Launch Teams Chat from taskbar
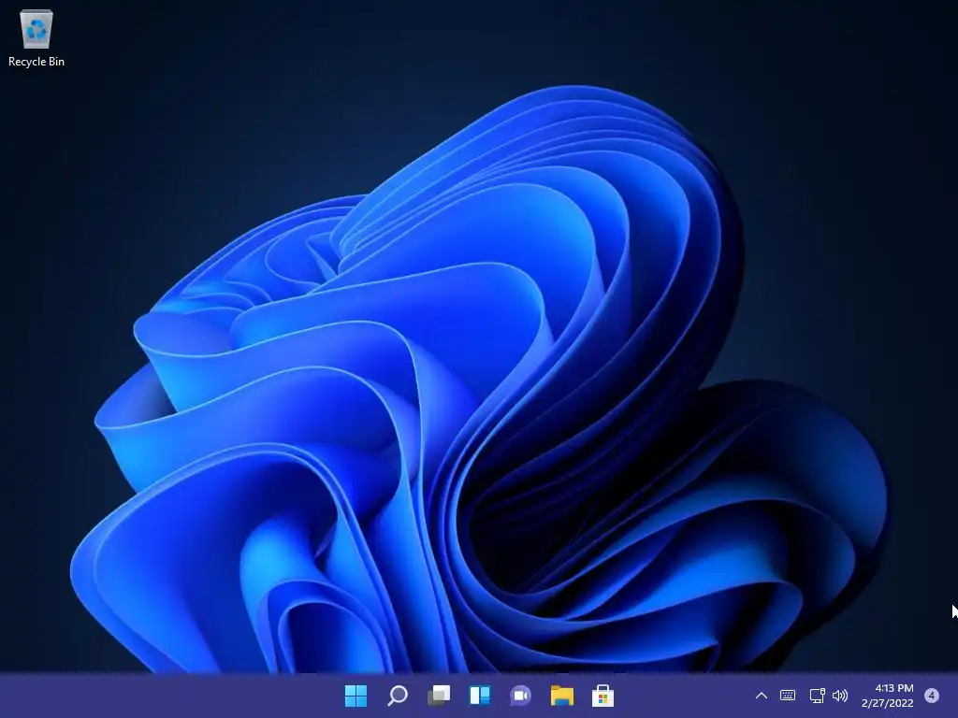 click(x=520, y=696)
